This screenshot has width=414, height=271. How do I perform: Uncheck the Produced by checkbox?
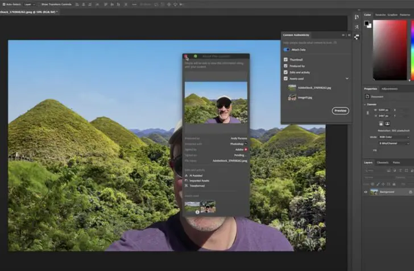285,66
